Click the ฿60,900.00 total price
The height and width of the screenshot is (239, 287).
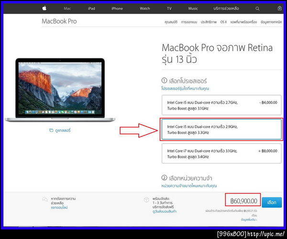[243, 201]
